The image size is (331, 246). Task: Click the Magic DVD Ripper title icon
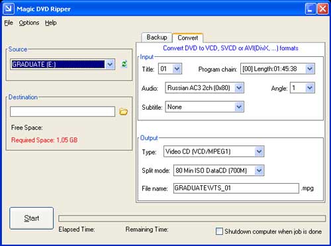pyautogui.click(x=9, y=9)
